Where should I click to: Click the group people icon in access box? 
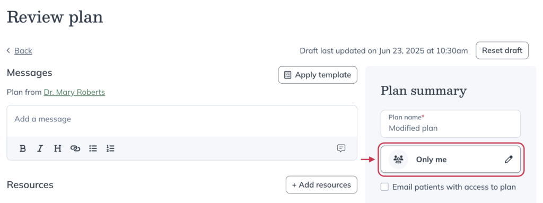point(399,160)
